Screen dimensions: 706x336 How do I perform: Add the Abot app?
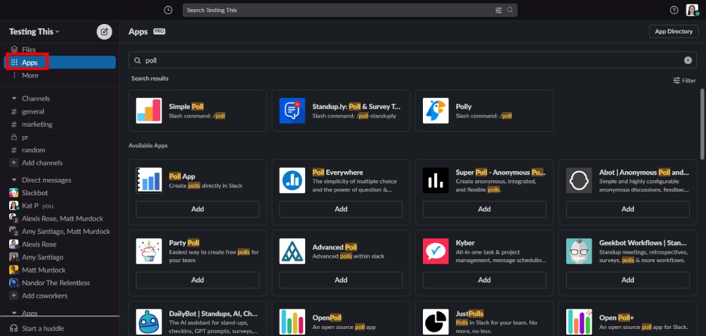click(628, 209)
